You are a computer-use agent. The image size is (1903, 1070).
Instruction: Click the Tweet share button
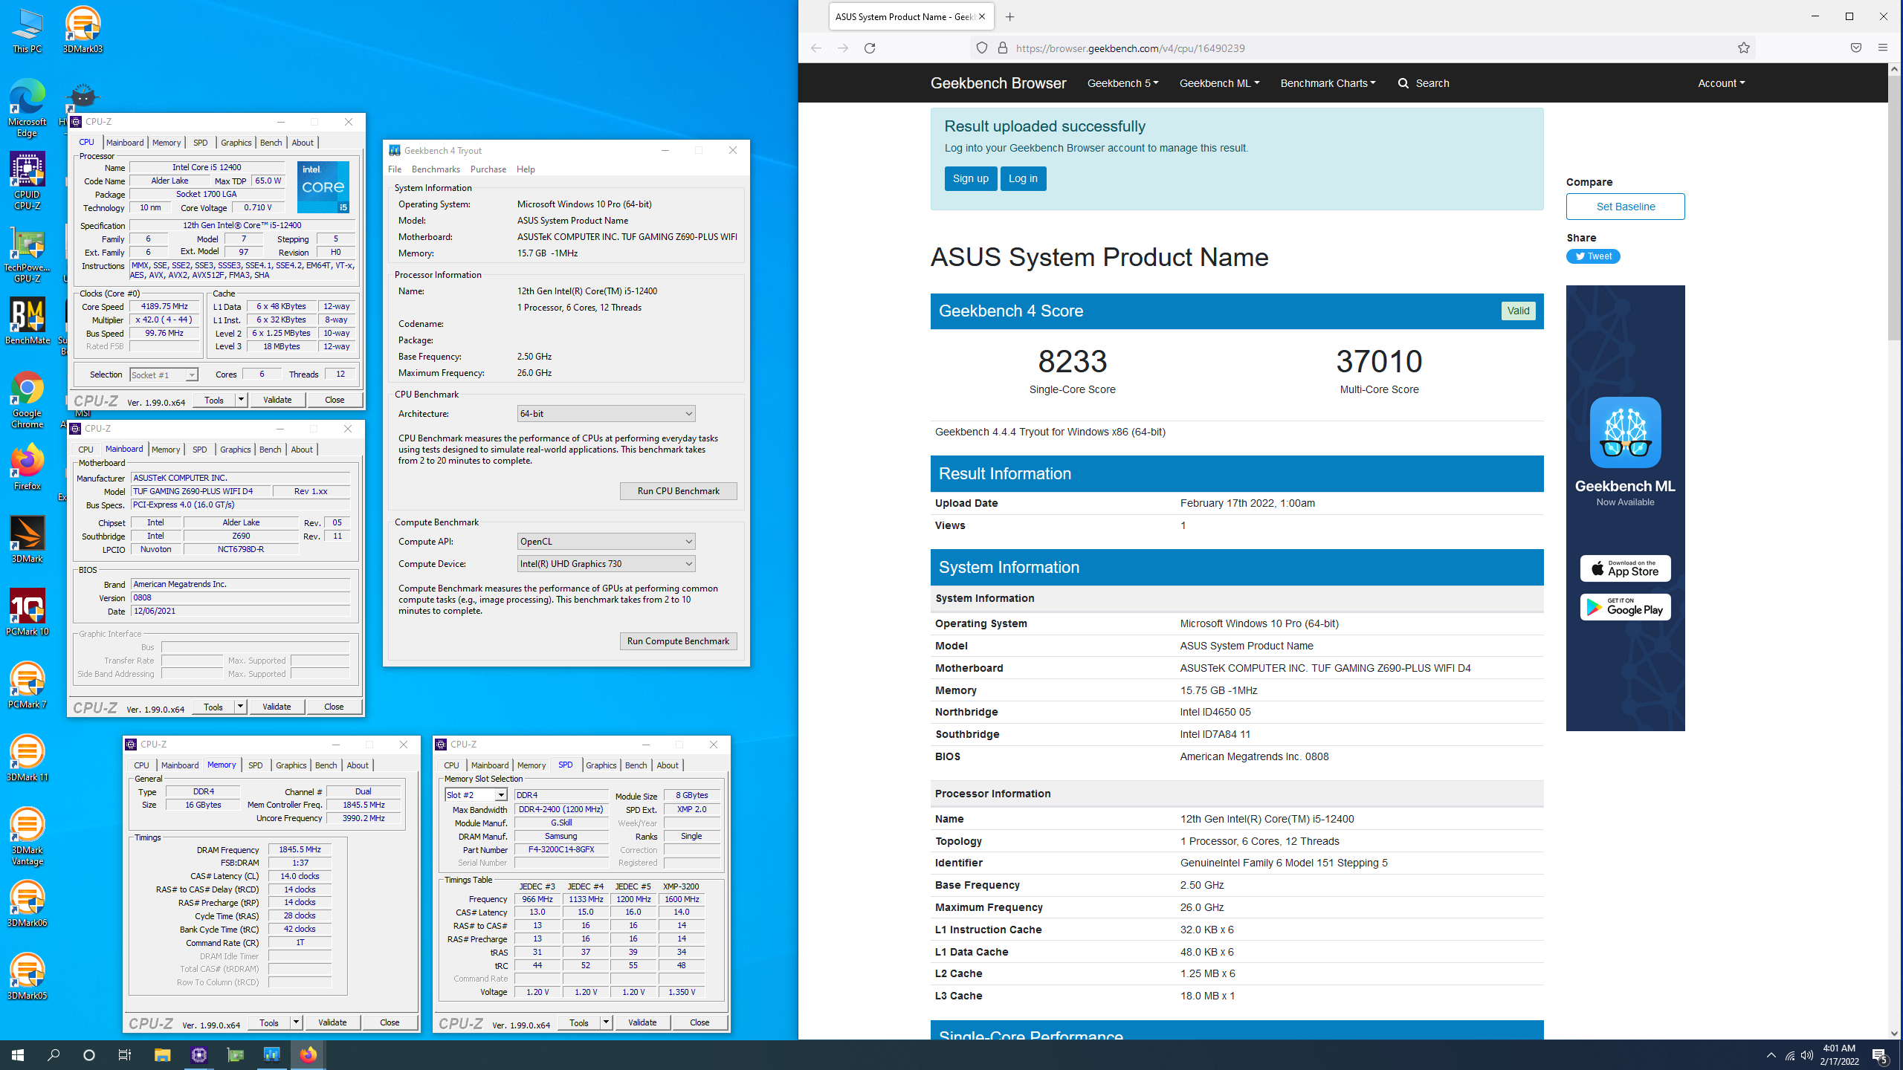(x=1592, y=256)
